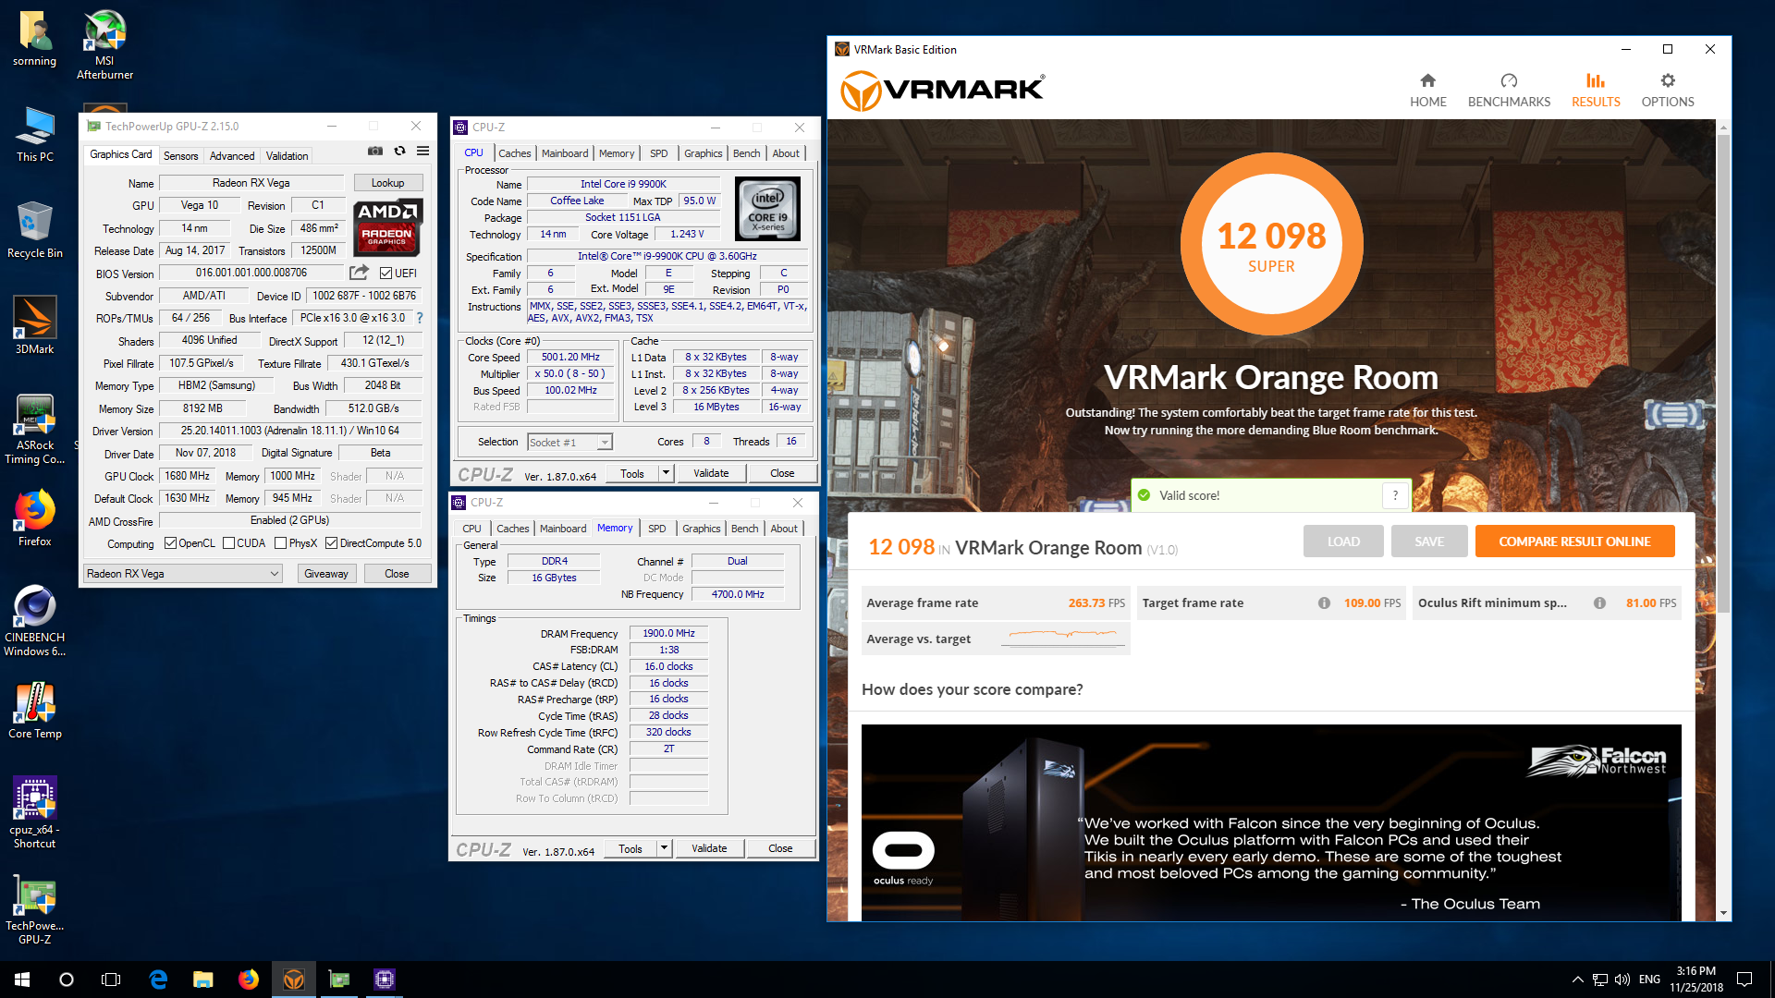
Task: Open Radeon RX Vega GPU selector dropdown
Action: tap(183, 574)
